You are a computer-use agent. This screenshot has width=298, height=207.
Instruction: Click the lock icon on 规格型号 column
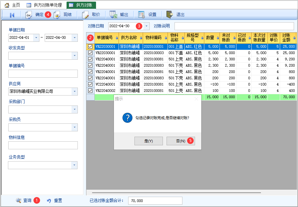click(x=202, y=38)
